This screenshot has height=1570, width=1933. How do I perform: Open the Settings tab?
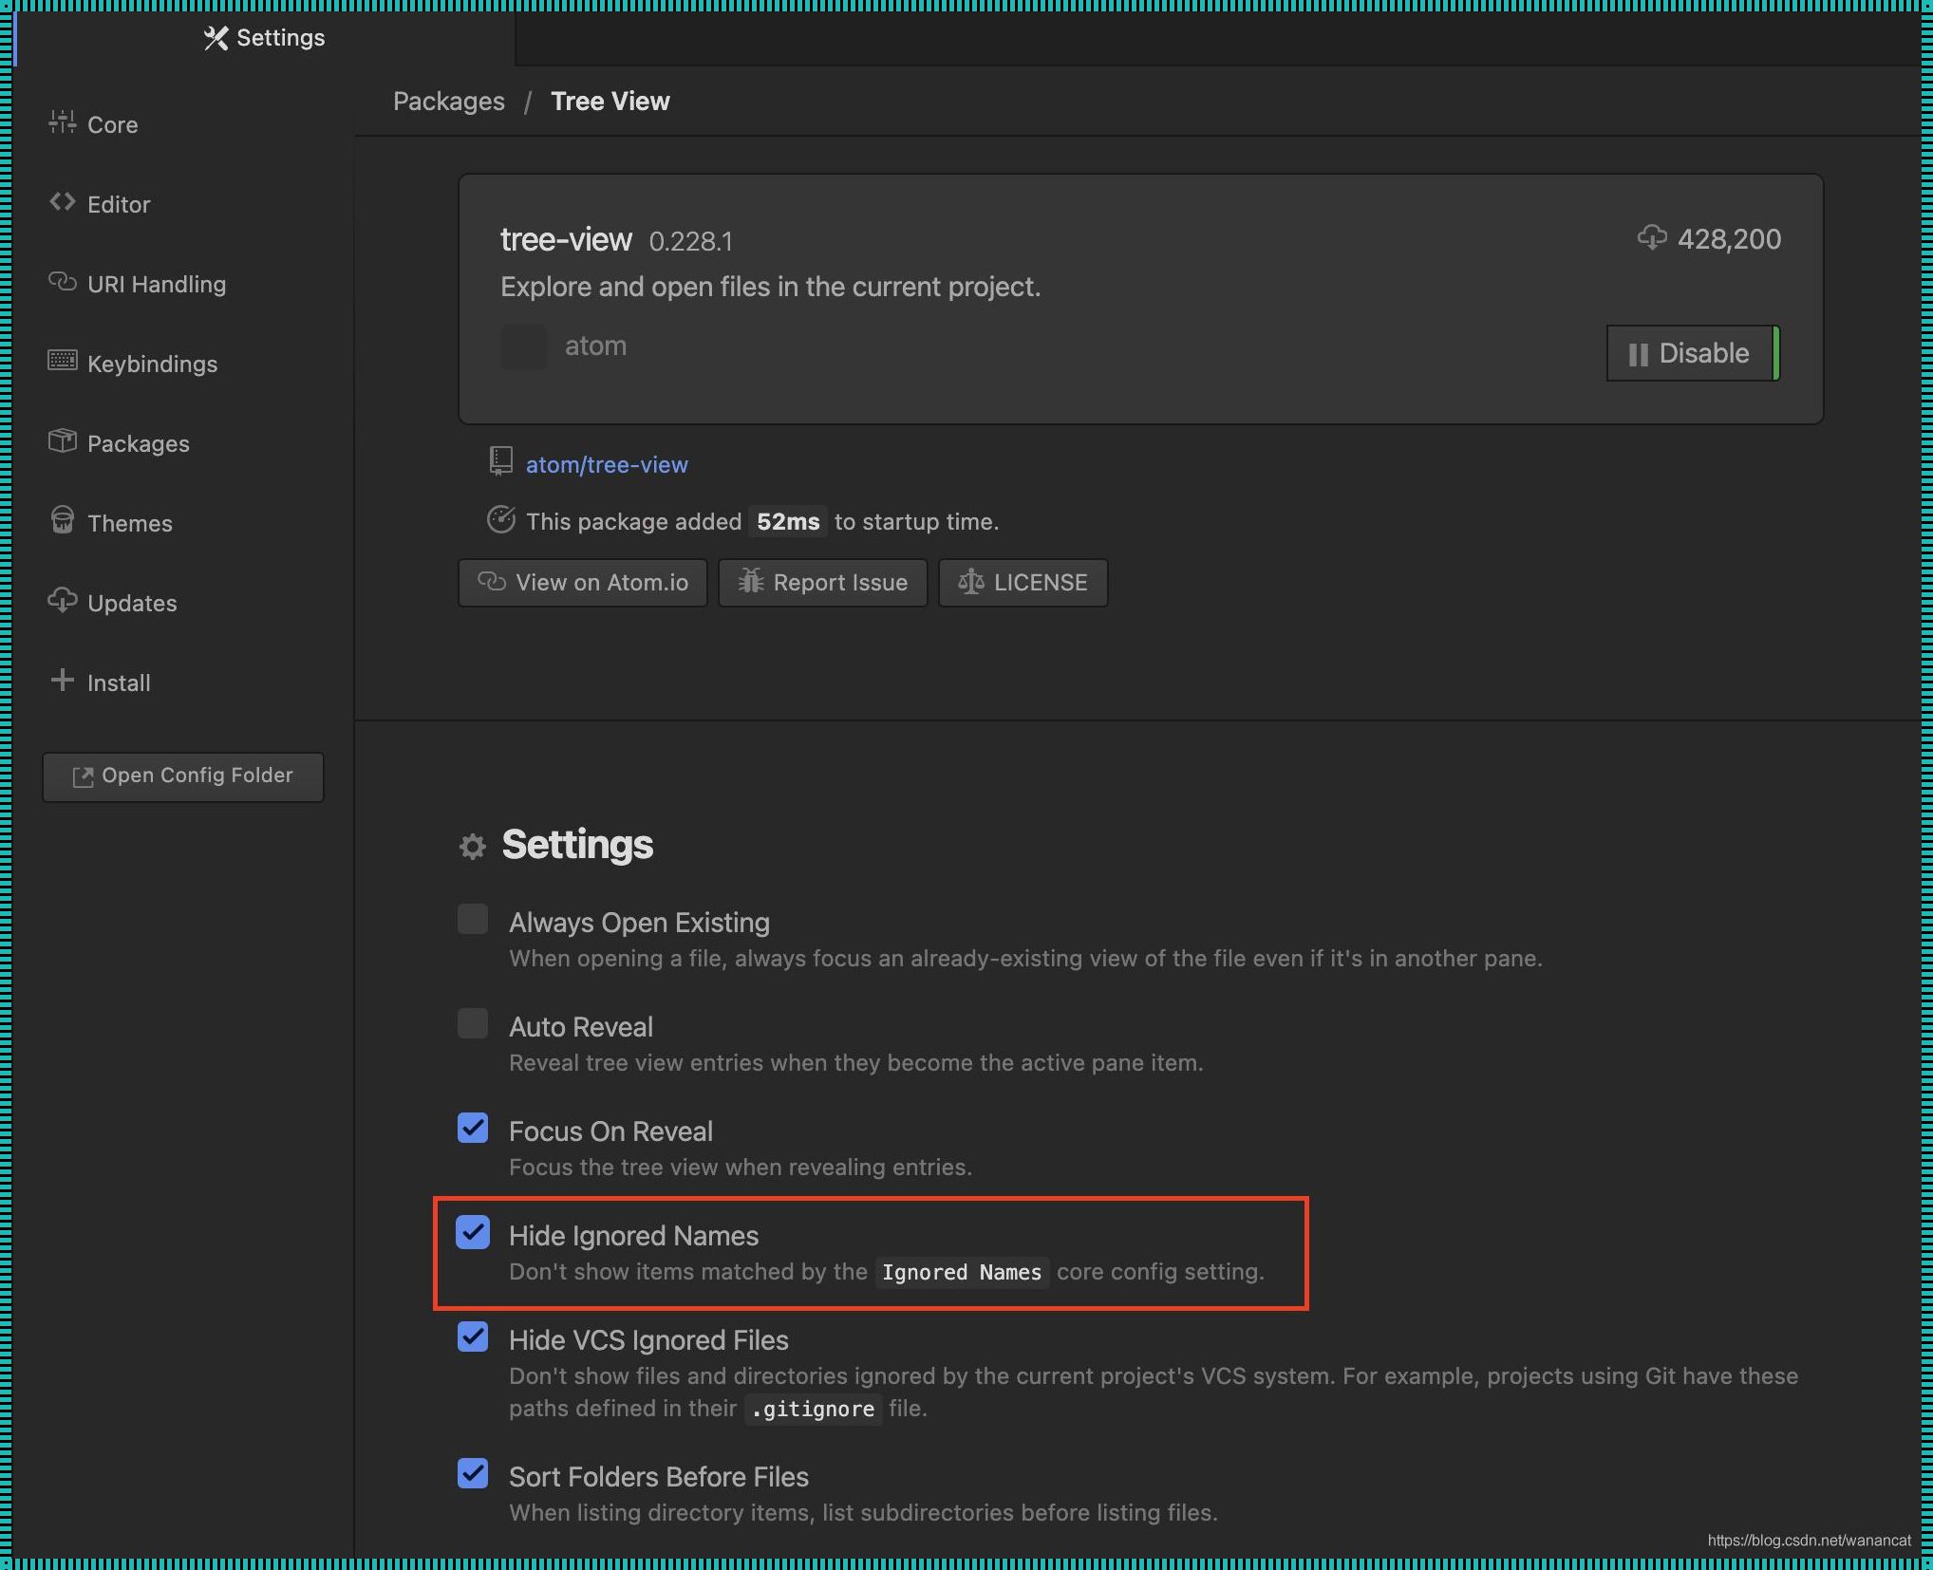(265, 38)
